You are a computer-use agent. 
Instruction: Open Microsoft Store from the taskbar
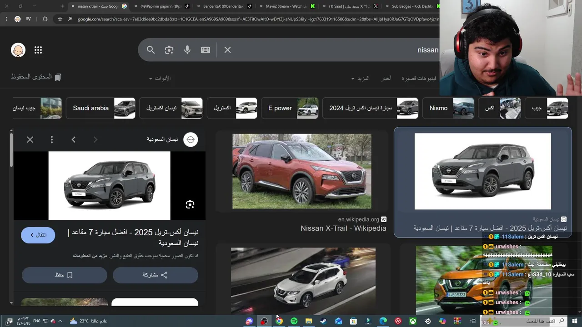353,321
